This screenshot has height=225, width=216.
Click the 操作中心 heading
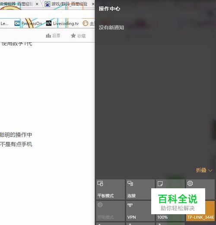pyautogui.click(x=109, y=9)
